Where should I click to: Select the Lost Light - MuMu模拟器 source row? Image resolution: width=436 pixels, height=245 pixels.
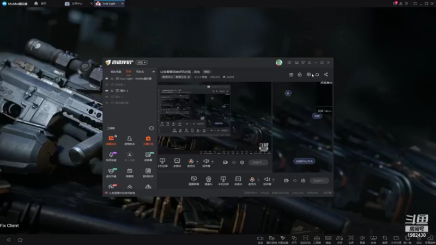coord(130,78)
